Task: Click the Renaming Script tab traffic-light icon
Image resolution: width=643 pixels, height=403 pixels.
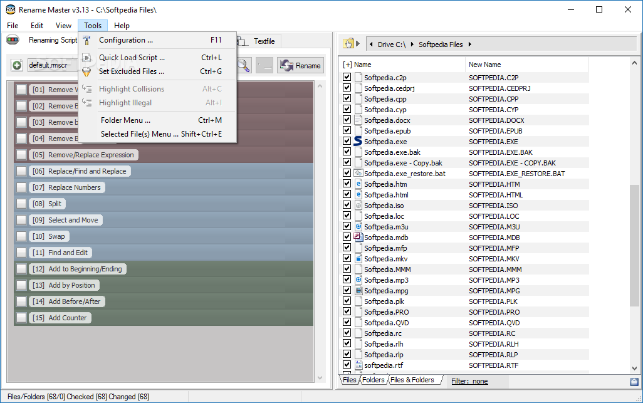Action: (13, 39)
